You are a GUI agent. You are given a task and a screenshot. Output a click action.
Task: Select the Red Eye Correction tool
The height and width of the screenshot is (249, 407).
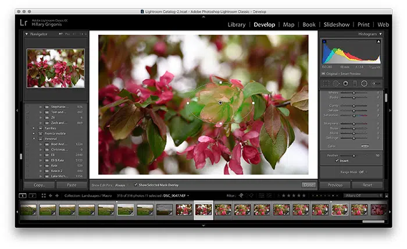[345, 83]
